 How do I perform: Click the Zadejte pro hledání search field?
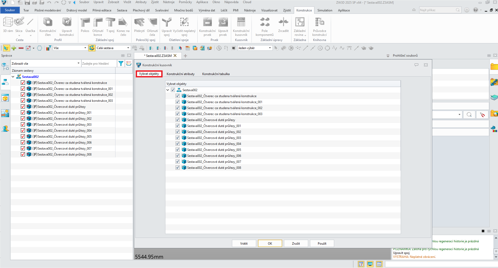(x=99, y=63)
